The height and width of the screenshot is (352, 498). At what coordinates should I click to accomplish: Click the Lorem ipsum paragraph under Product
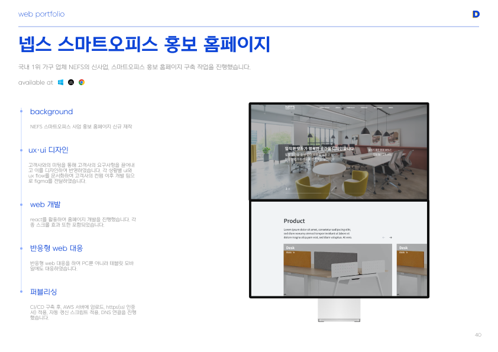click(318, 233)
